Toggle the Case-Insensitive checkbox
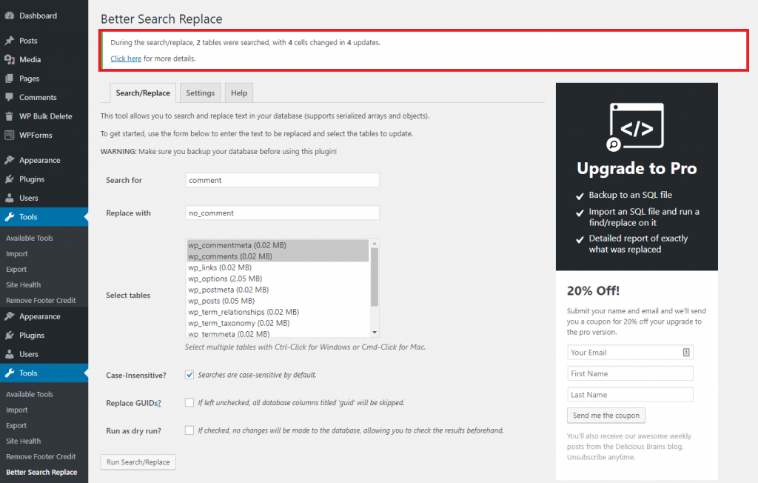 [x=189, y=375]
